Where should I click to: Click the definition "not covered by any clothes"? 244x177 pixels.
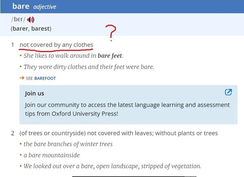point(56,45)
